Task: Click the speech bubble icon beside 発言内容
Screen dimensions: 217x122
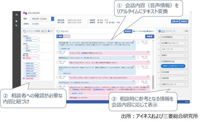Action: click(58, 31)
